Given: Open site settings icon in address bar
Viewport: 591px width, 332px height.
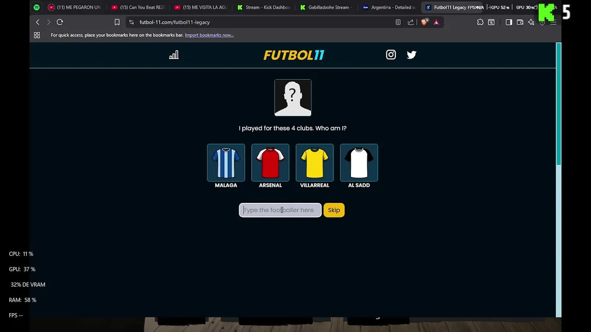Looking at the screenshot, I should pyautogui.click(x=131, y=22).
